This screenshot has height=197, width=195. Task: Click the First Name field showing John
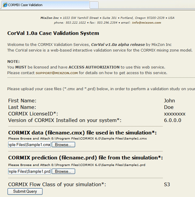pos(169,101)
